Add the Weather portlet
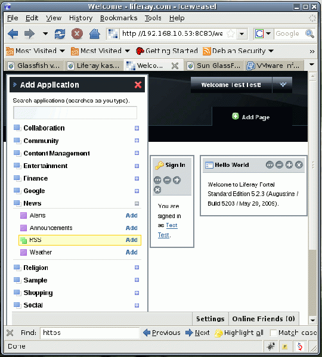This screenshot has height=357, width=322. [131, 252]
